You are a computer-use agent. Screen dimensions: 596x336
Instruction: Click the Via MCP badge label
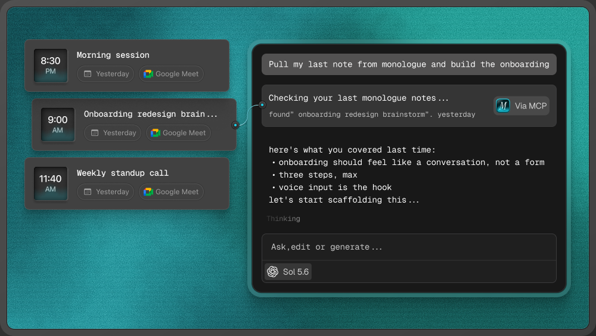tap(530, 105)
